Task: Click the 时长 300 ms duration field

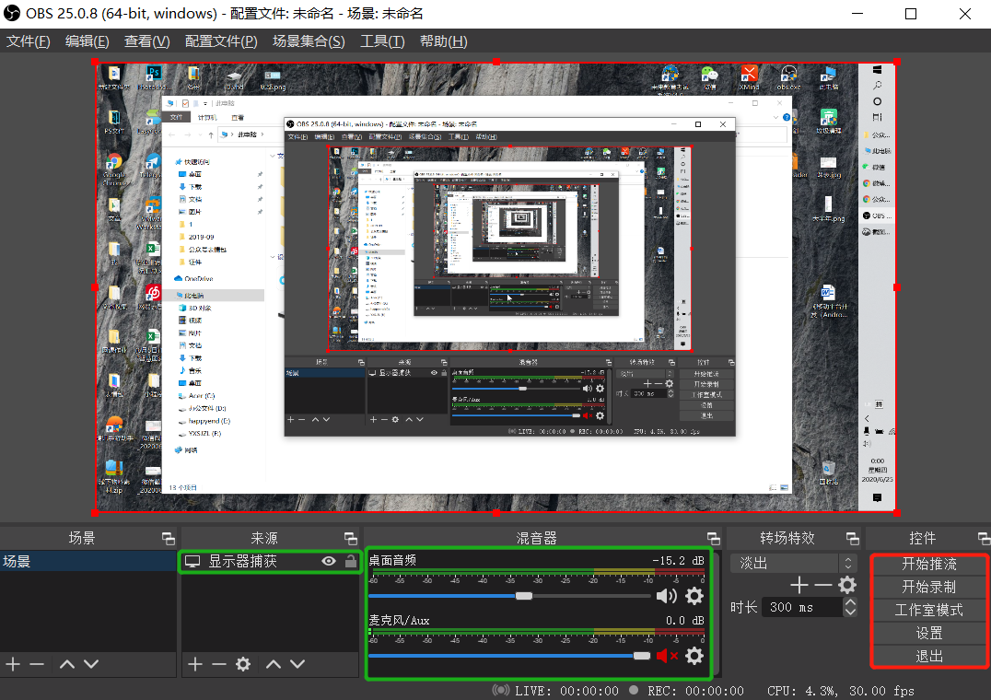Action: (x=802, y=607)
